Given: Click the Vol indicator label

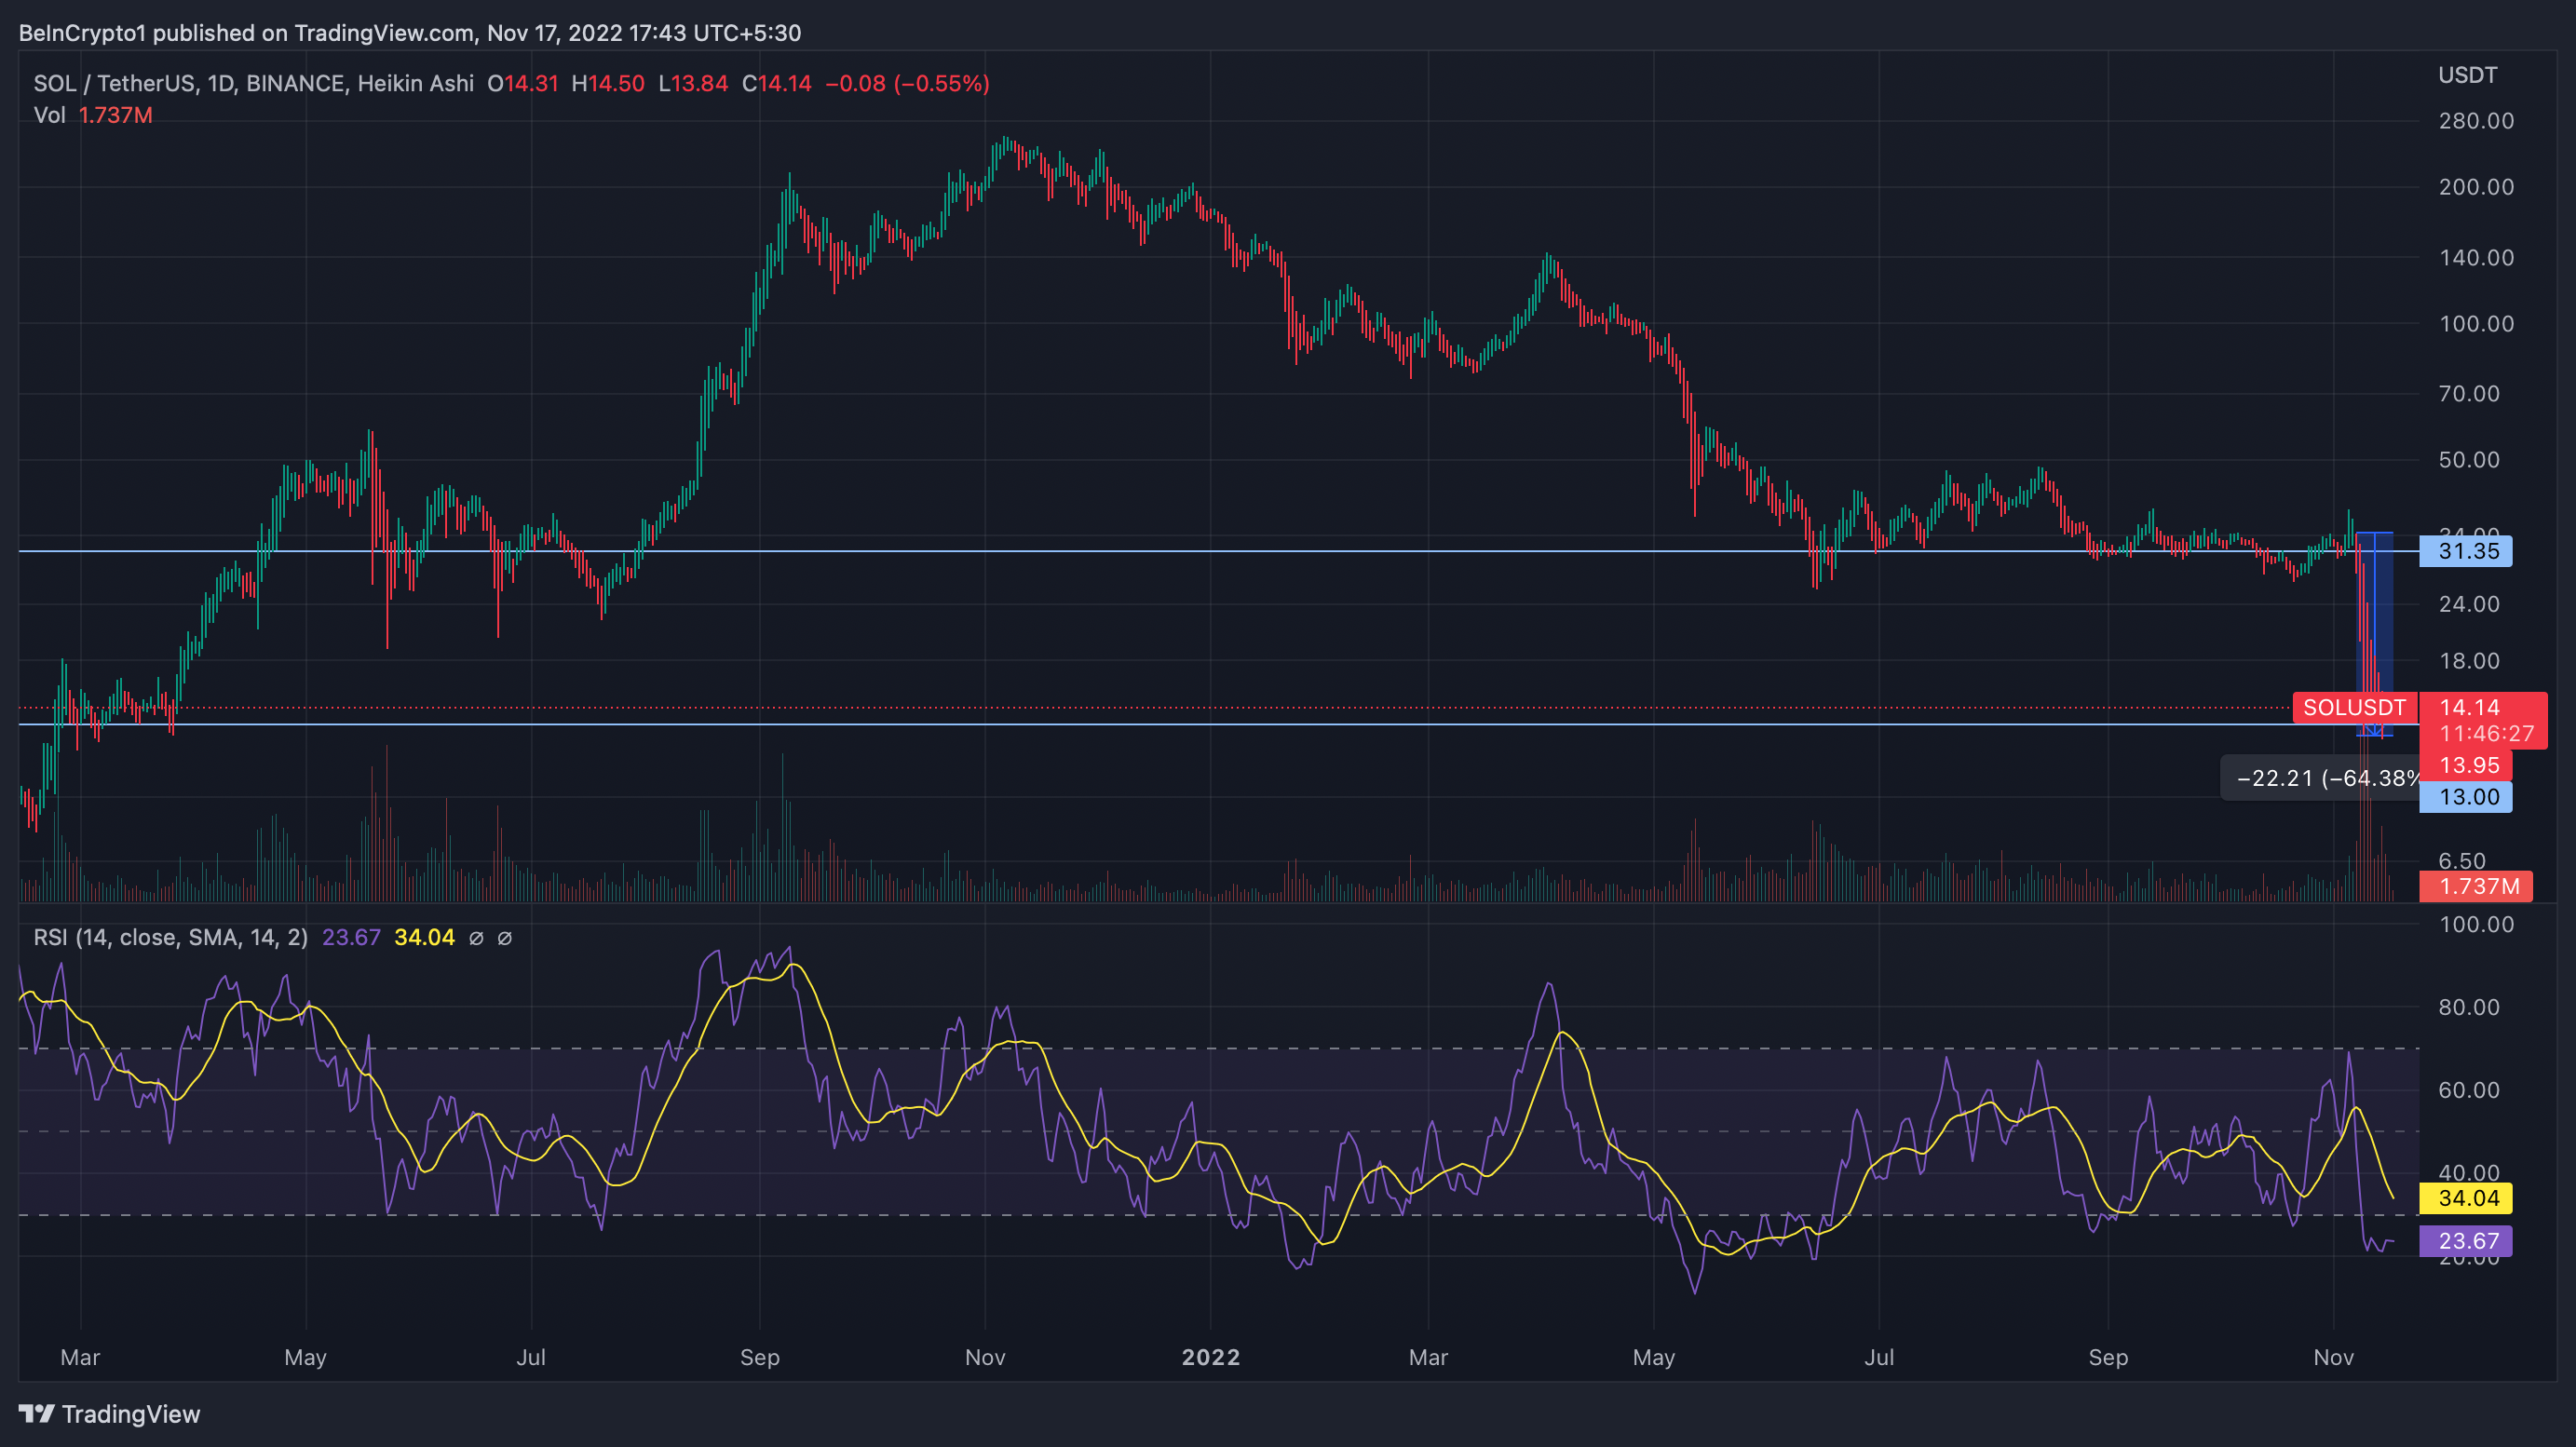Looking at the screenshot, I should [49, 115].
